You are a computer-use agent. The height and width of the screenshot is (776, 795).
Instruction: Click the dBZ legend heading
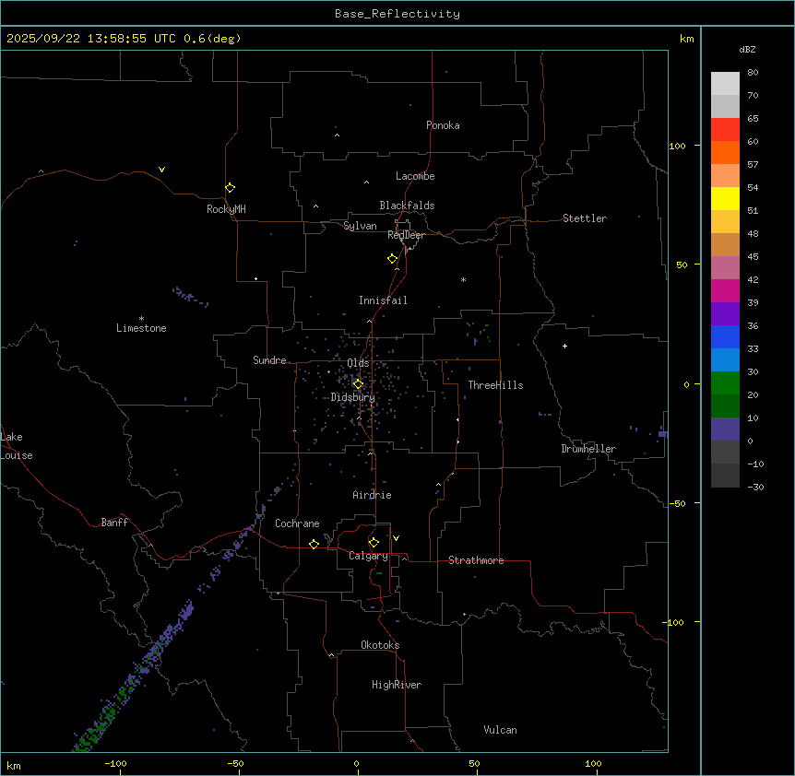pyautogui.click(x=748, y=49)
